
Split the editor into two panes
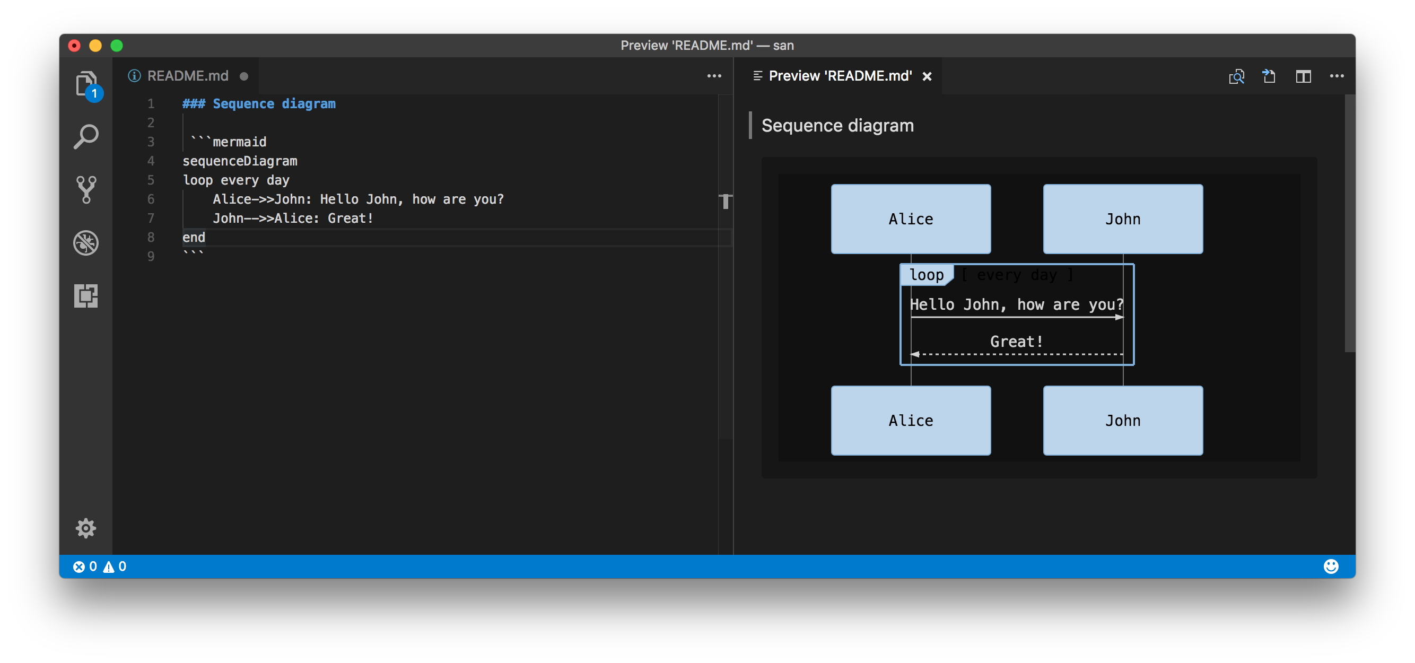pyautogui.click(x=1304, y=76)
